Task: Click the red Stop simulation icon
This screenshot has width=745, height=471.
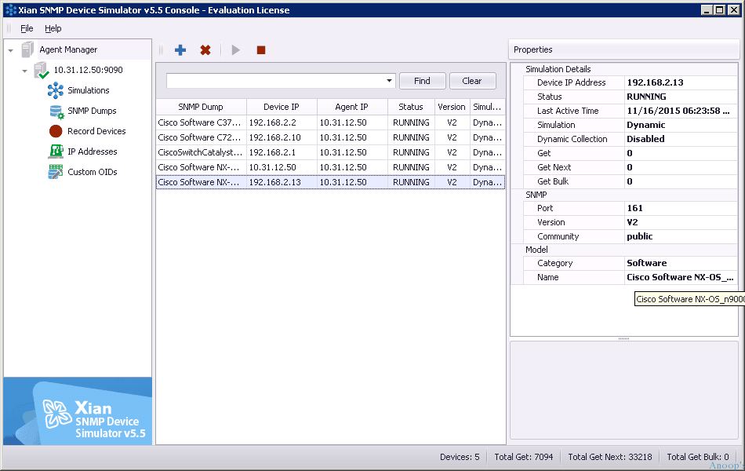Action: (261, 50)
